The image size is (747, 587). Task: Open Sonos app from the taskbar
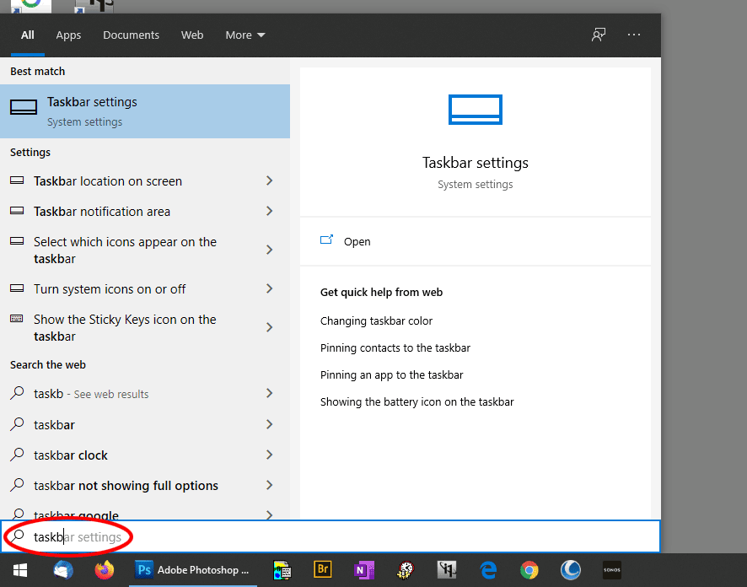click(612, 571)
